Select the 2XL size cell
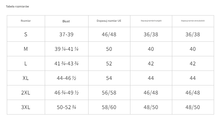217x121 pixels. point(26,93)
